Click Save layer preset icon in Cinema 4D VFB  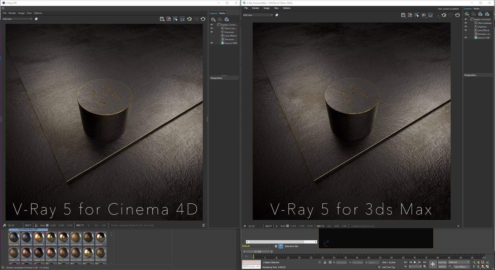(227, 19)
